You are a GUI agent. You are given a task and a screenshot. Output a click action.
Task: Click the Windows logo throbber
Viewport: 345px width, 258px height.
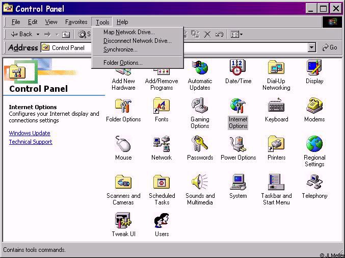coord(332,22)
